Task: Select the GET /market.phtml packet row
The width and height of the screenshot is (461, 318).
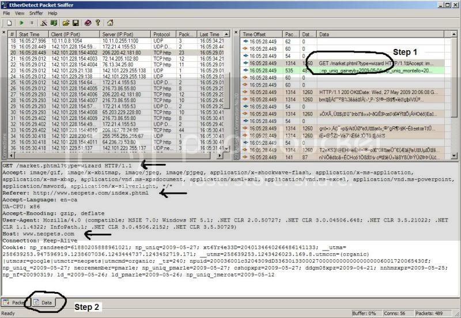Action: (x=346, y=62)
